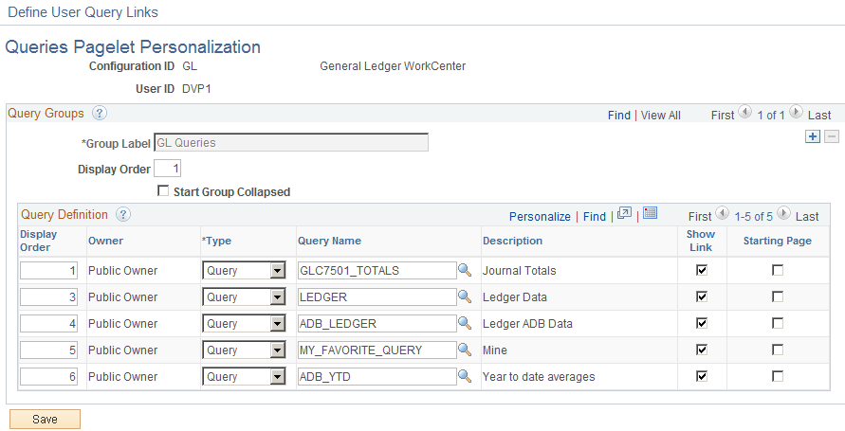Image resolution: width=845 pixels, height=431 pixels.
Task: Open Type dropdown for ADB_YTD row
Action: coord(244,376)
